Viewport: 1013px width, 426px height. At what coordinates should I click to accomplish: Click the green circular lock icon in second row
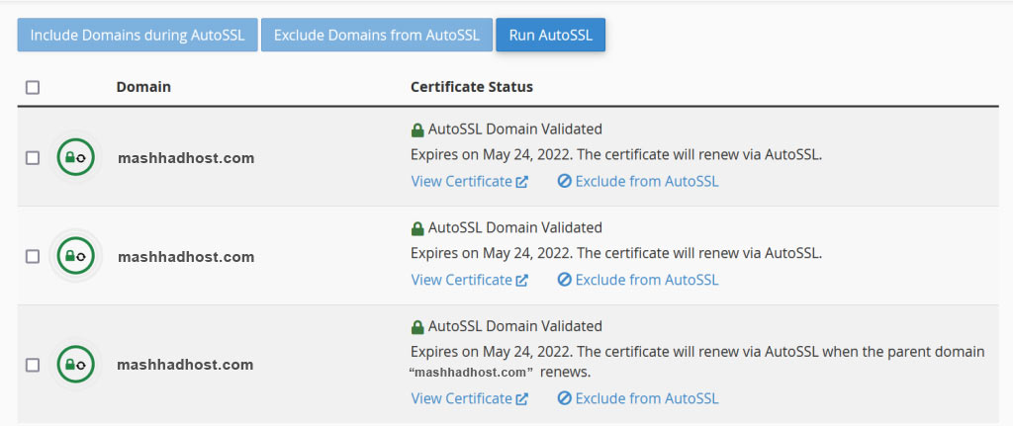[x=75, y=256]
